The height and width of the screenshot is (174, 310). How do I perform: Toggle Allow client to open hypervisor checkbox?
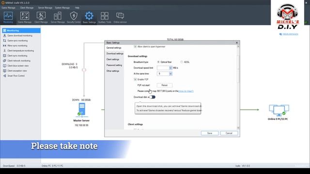[x=135, y=47]
